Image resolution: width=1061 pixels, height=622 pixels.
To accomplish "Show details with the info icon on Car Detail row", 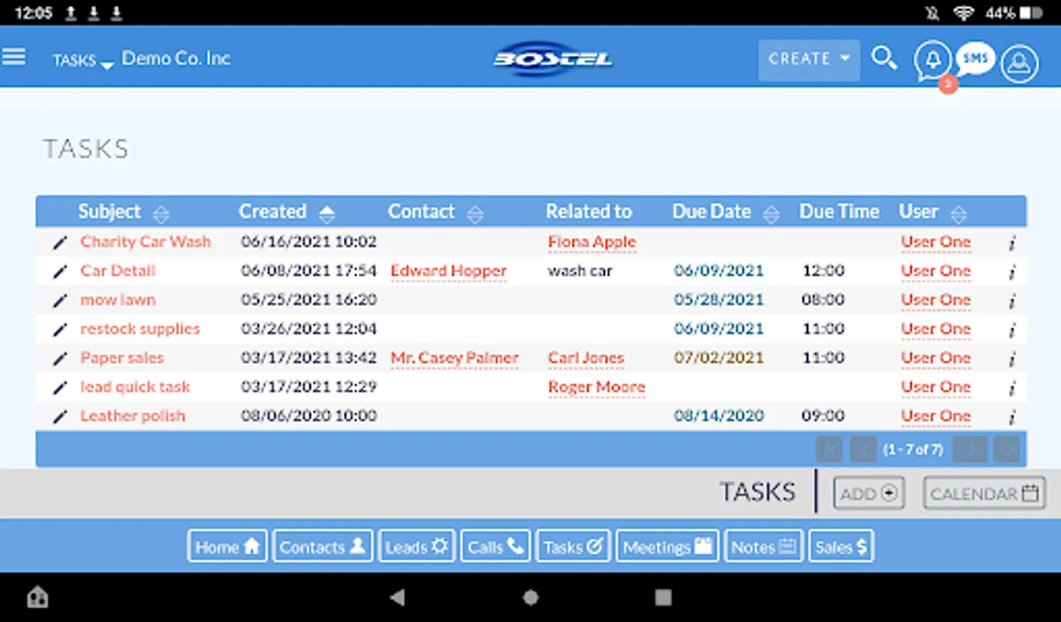I will click(x=1012, y=270).
